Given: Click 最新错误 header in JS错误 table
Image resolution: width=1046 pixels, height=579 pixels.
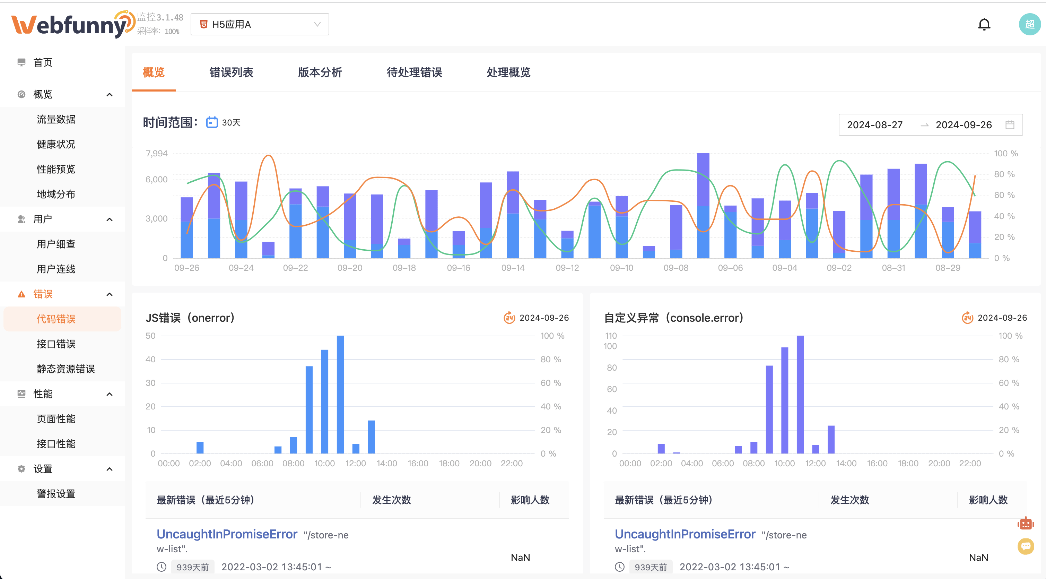Looking at the screenshot, I should point(206,500).
